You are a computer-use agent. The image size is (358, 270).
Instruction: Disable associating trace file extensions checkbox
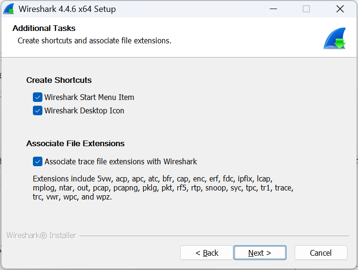coord(38,161)
